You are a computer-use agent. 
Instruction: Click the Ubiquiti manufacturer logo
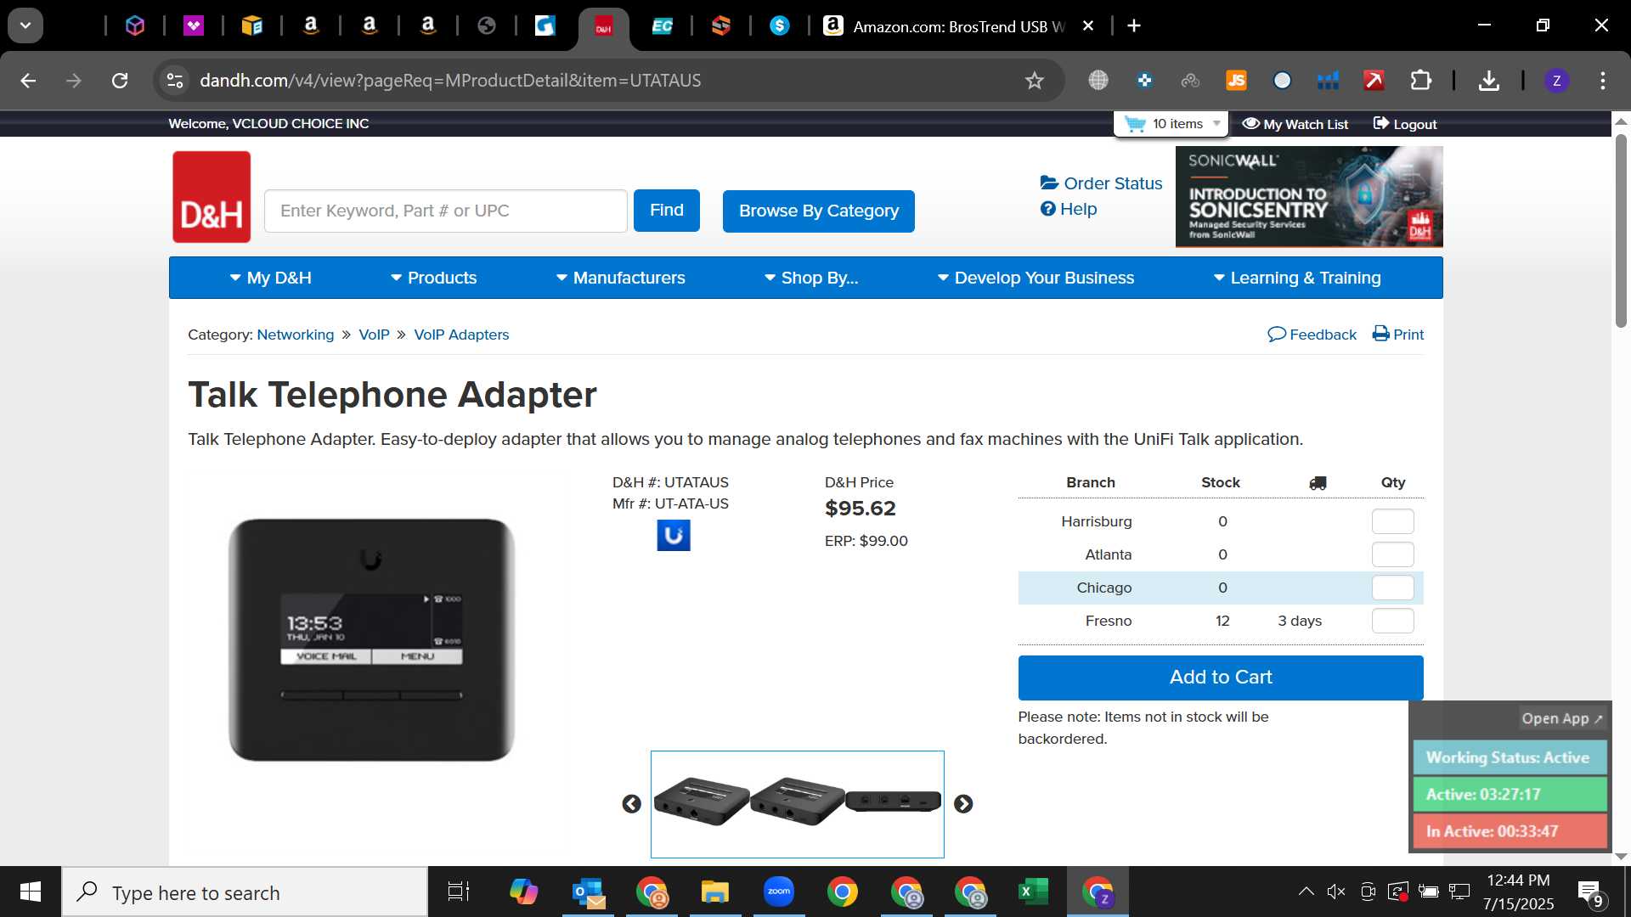click(674, 536)
